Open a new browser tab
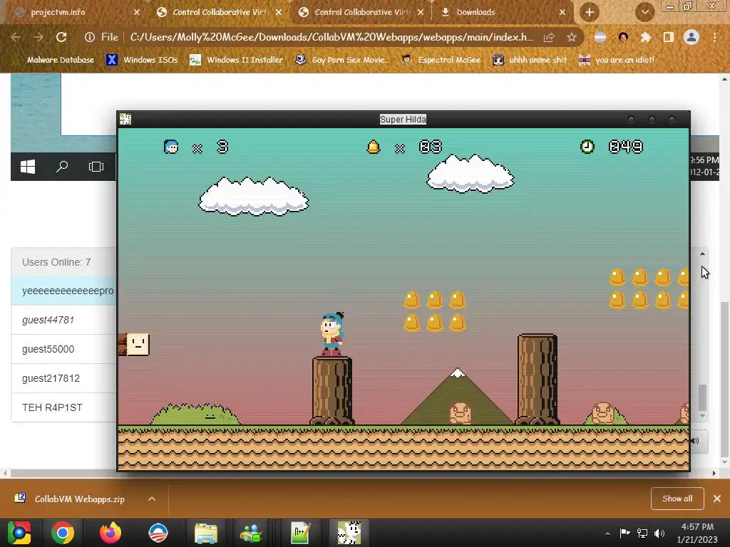The height and width of the screenshot is (547, 730). (x=590, y=13)
